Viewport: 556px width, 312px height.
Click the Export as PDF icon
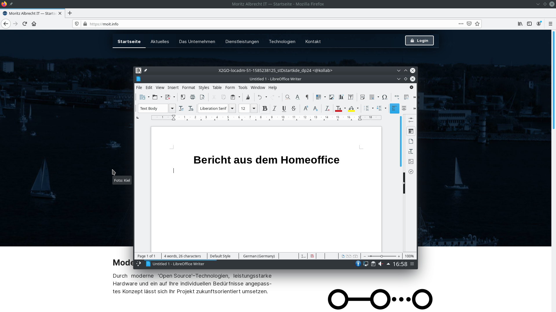(183, 97)
